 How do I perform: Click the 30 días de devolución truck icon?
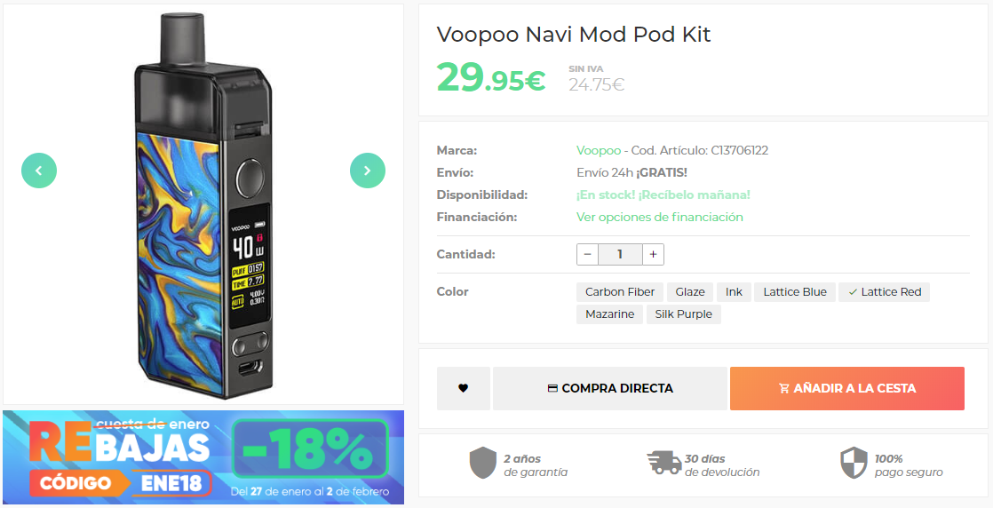663,463
